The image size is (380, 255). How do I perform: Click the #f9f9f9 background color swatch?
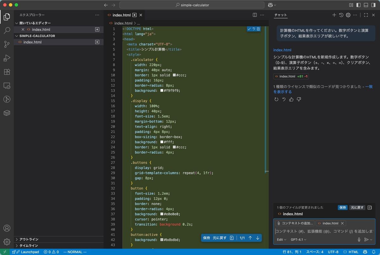pyautogui.click(x=162, y=91)
